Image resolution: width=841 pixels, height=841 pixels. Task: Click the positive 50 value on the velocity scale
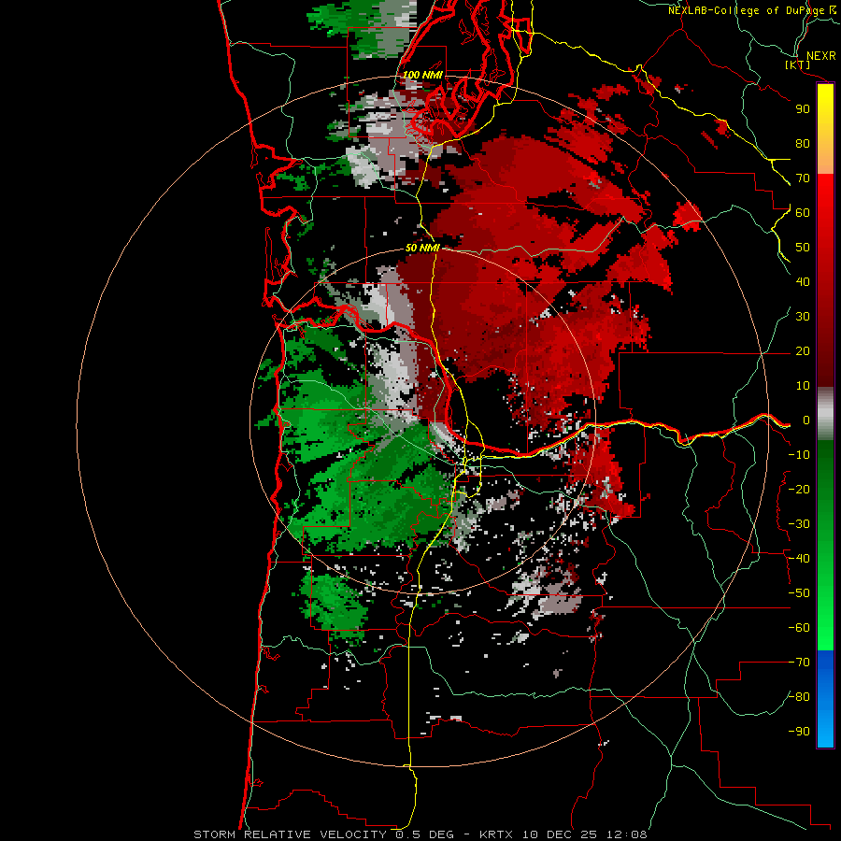tap(803, 248)
